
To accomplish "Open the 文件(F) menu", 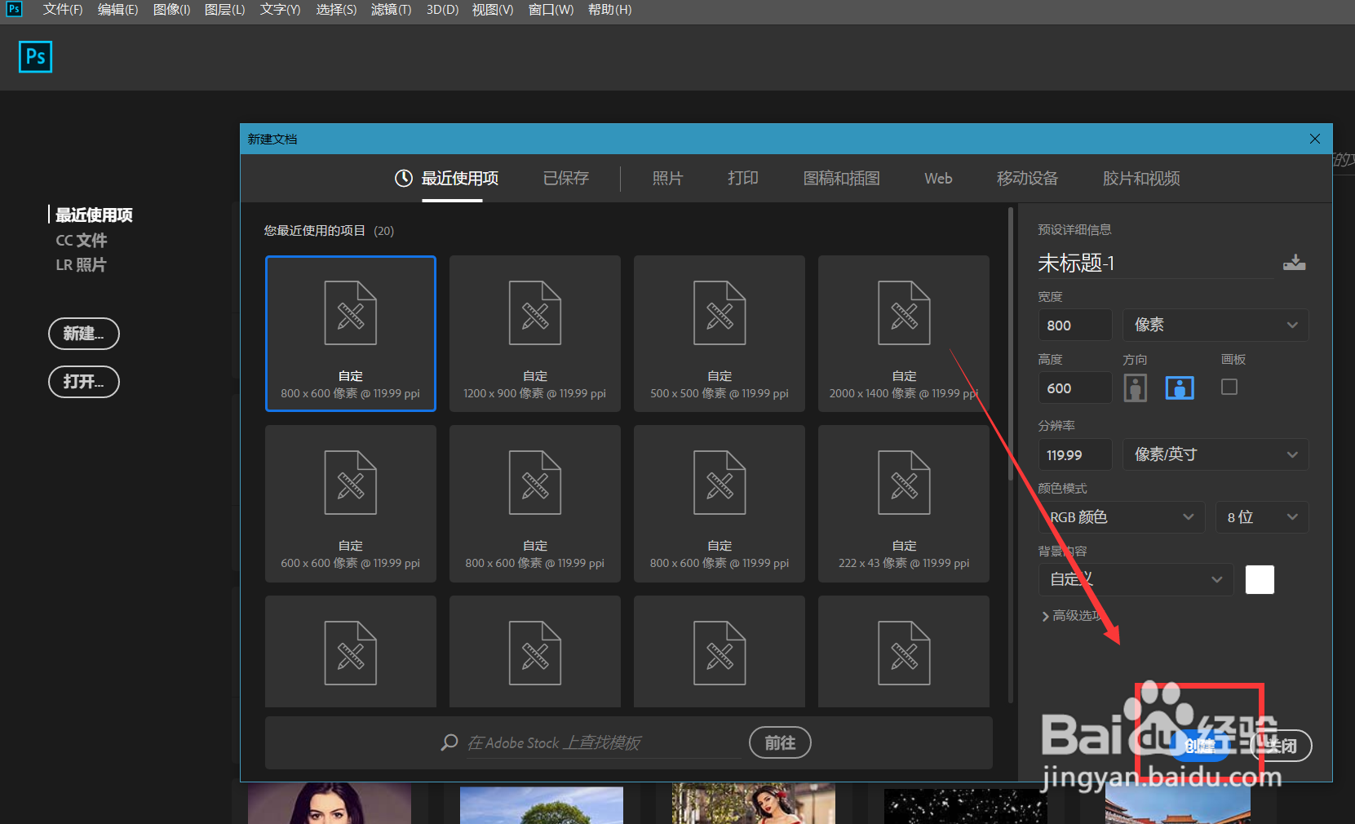I will [x=63, y=10].
